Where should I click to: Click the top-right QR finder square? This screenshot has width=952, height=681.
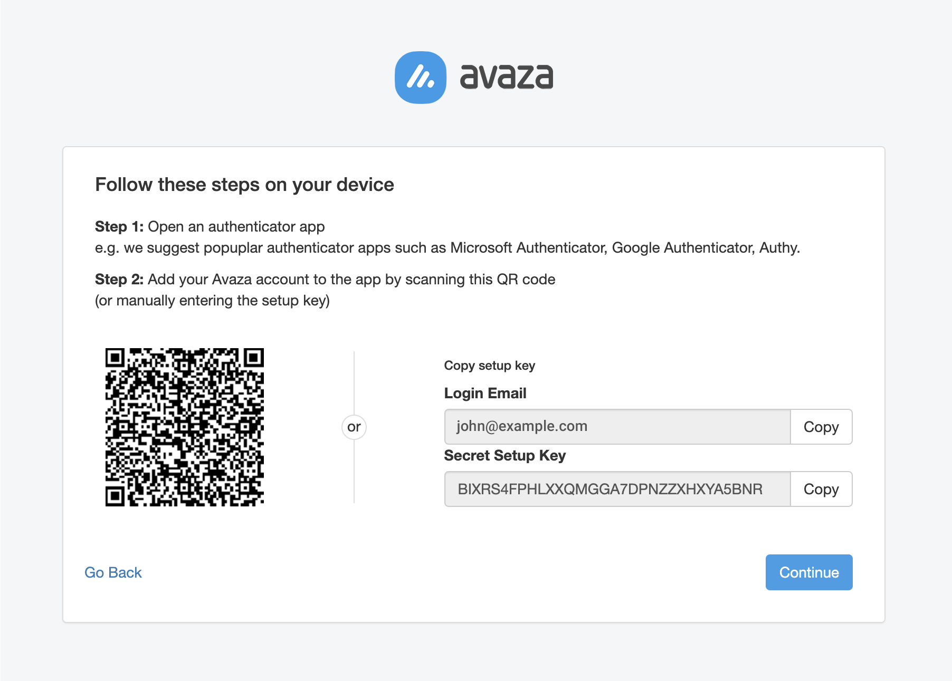254,358
